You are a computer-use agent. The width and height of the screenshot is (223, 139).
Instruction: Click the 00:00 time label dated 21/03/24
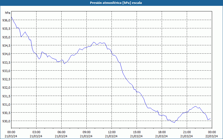[x=11, y=132]
